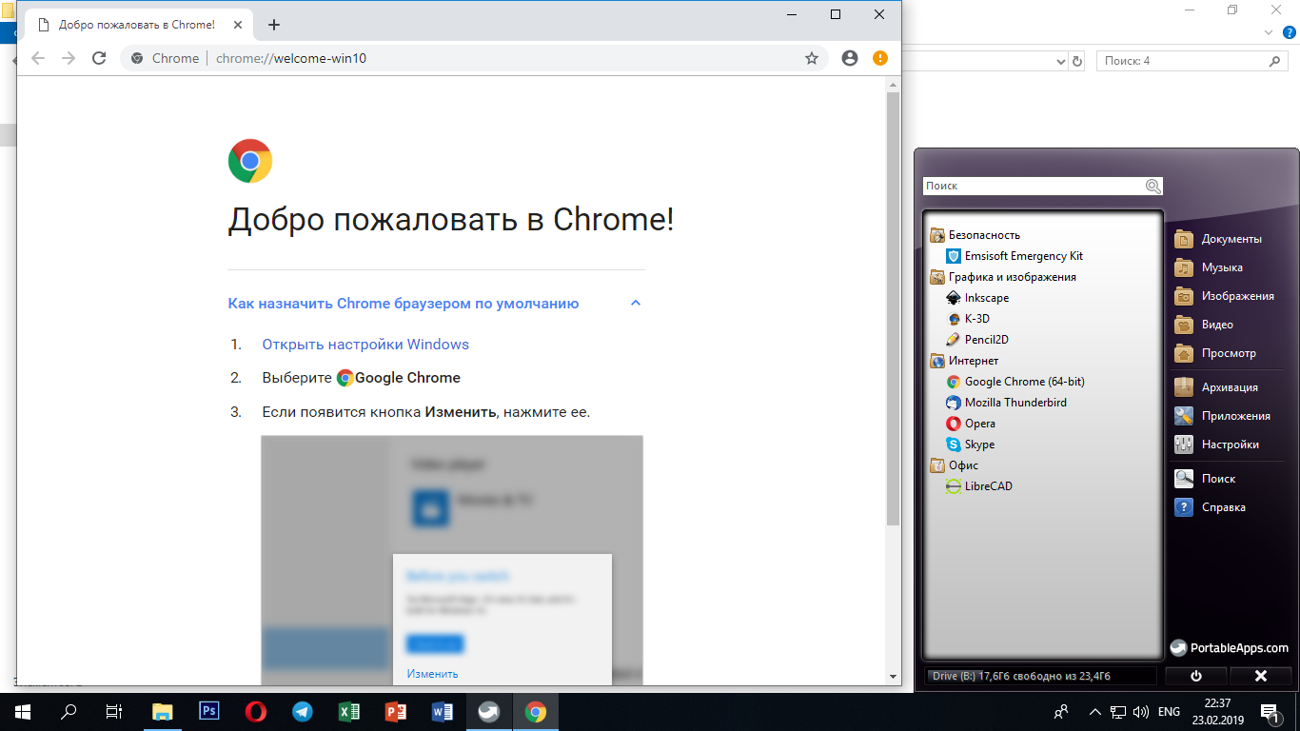This screenshot has width=1300, height=731.
Task: Open Telegram from the taskbar
Action: coord(303,711)
